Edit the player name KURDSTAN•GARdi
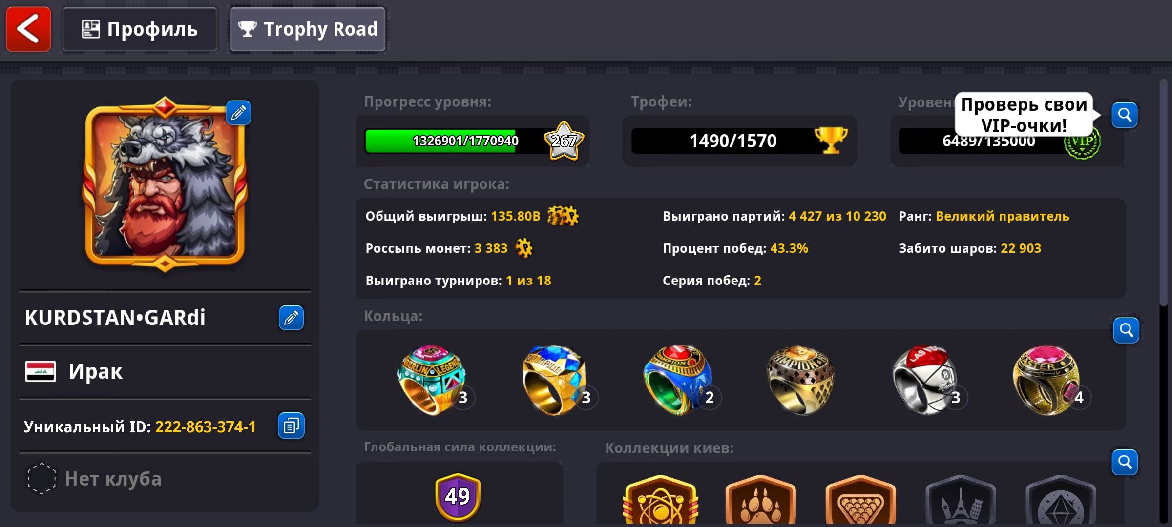Image resolution: width=1172 pixels, height=527 pixels. pyautogui.click(x=291, y=318)
